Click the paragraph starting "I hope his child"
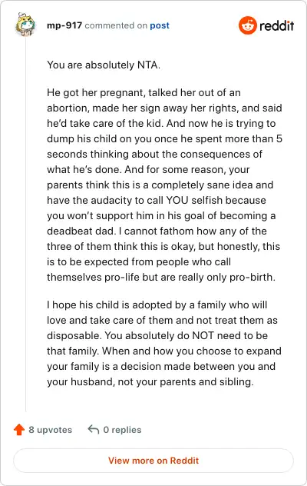 pyautogui.click(x=164, y=343)
